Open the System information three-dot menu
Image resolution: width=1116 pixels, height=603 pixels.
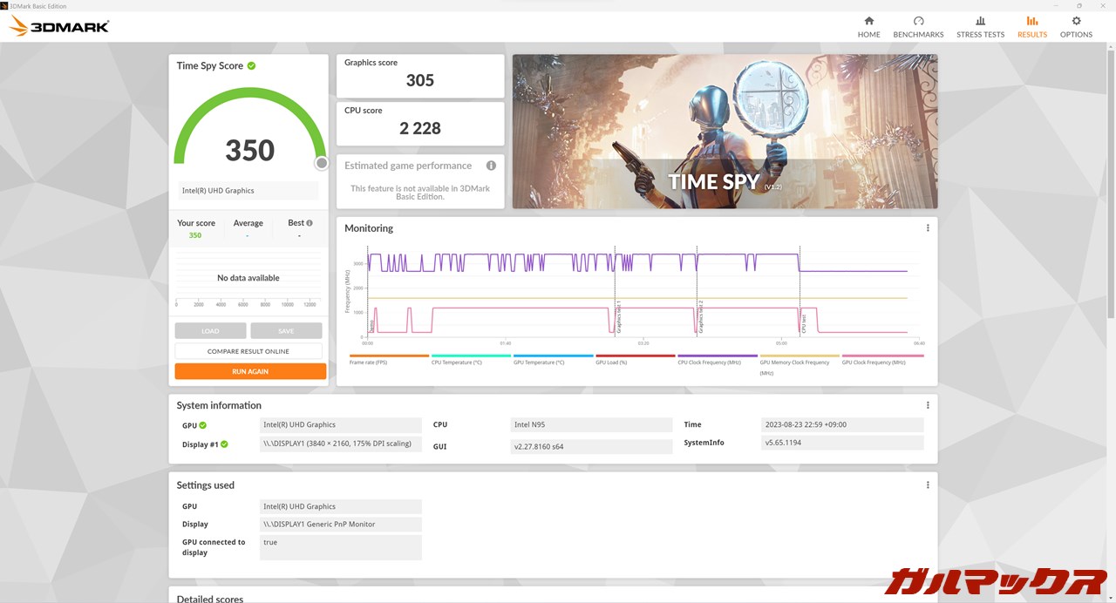click(928, 405)
